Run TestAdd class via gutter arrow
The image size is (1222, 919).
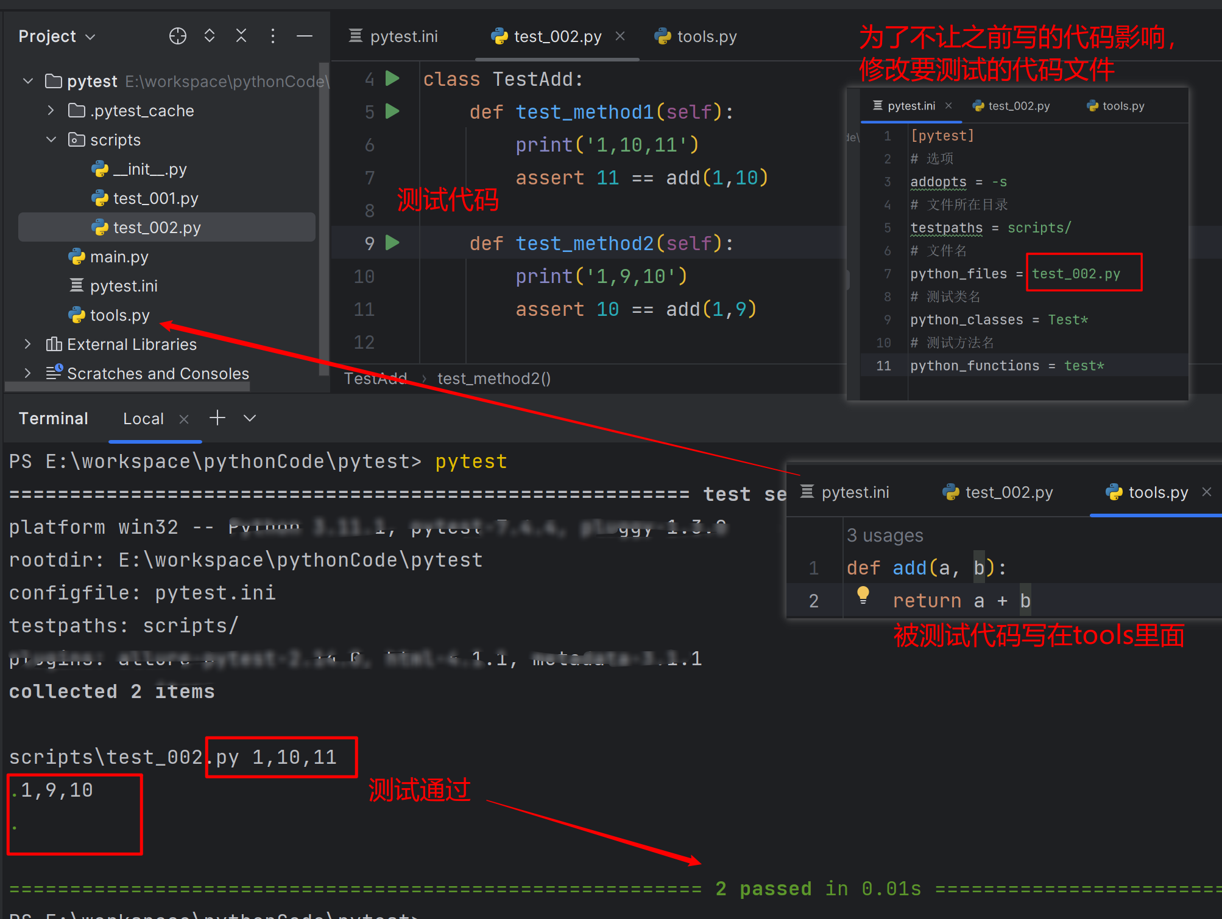392,79
